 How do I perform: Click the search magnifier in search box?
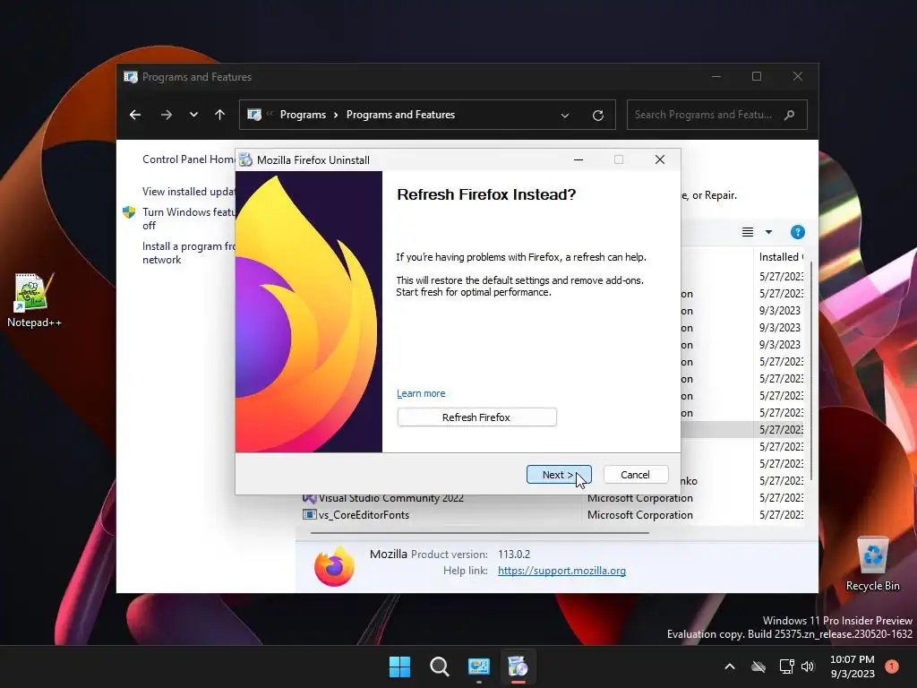790,115
